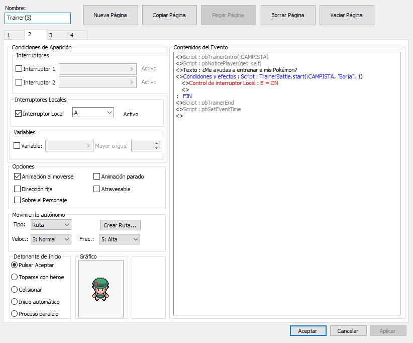Increase the variable value with up arrow

click(156, 143)
